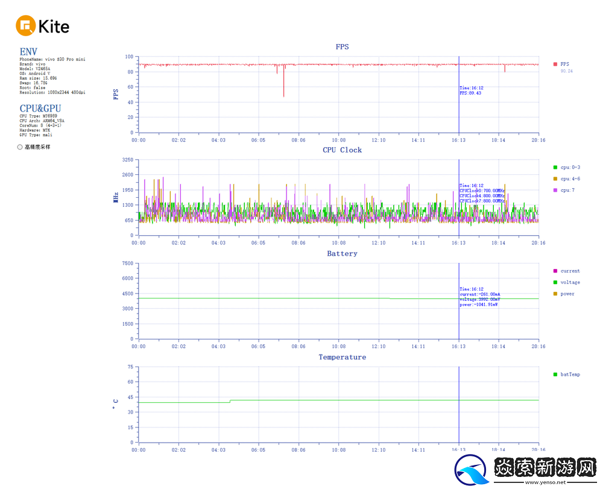Click the power legend marker
Viewport: 603px width, 489px height.
coord(555,294)
